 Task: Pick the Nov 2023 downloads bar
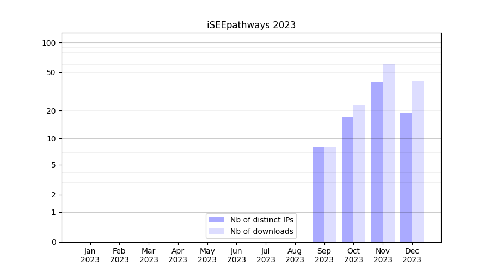pyautogui.click(x=389, y=153)
